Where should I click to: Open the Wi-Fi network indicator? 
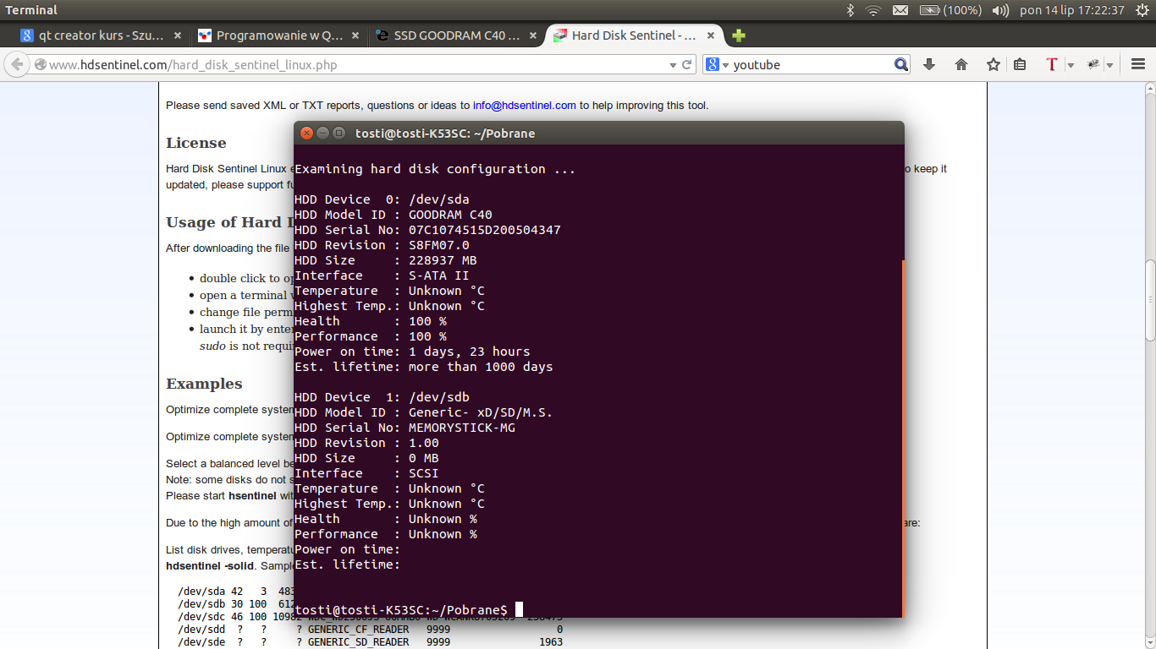click(873, 10)
